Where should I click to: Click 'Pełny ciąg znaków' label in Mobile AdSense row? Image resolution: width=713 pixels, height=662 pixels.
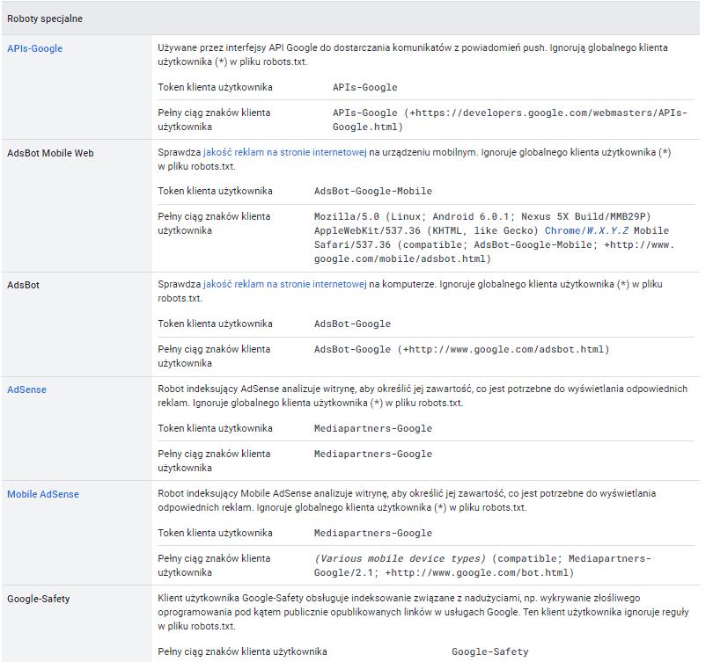pos(214,565)
